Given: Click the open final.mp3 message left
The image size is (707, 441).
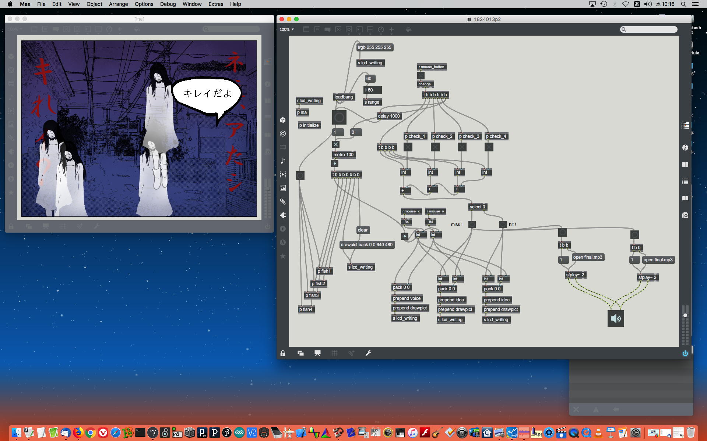Looking at the screenshot, I should [587, 257].
